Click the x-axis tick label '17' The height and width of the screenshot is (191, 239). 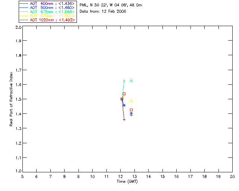(190, 176)
